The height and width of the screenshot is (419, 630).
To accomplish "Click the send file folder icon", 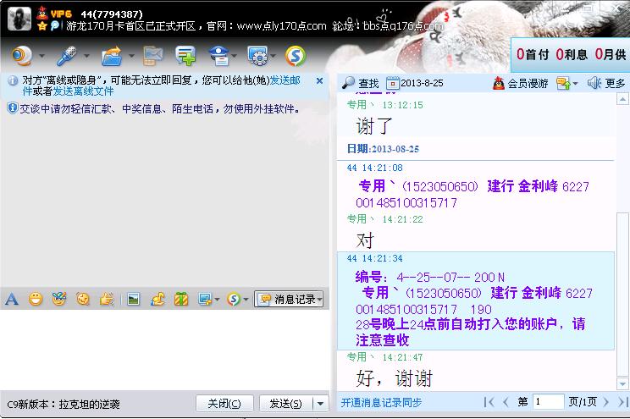I will coord(112,56).
